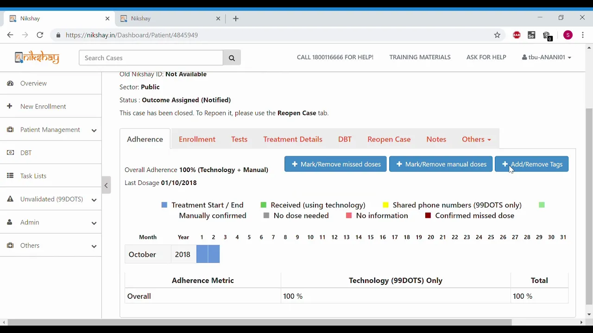593x333 pixels.
Task: Open the Treatment Details tab
Action: click(x=293, y=139)
